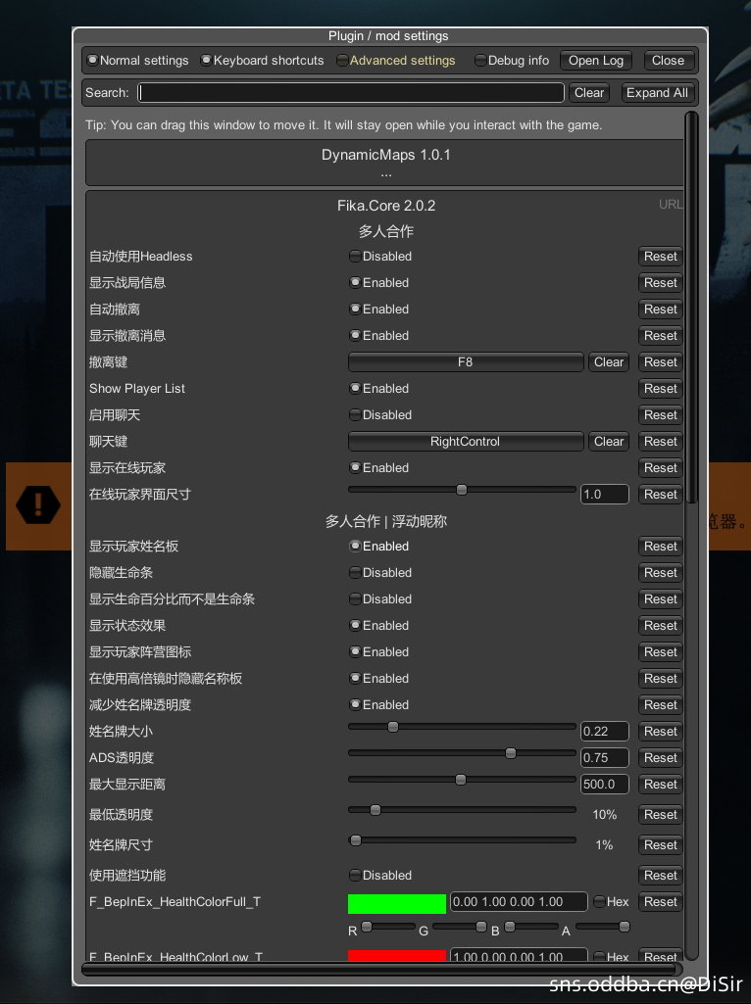Click the Fika.Core URL link
The image size is (751, 1004).
671,205
